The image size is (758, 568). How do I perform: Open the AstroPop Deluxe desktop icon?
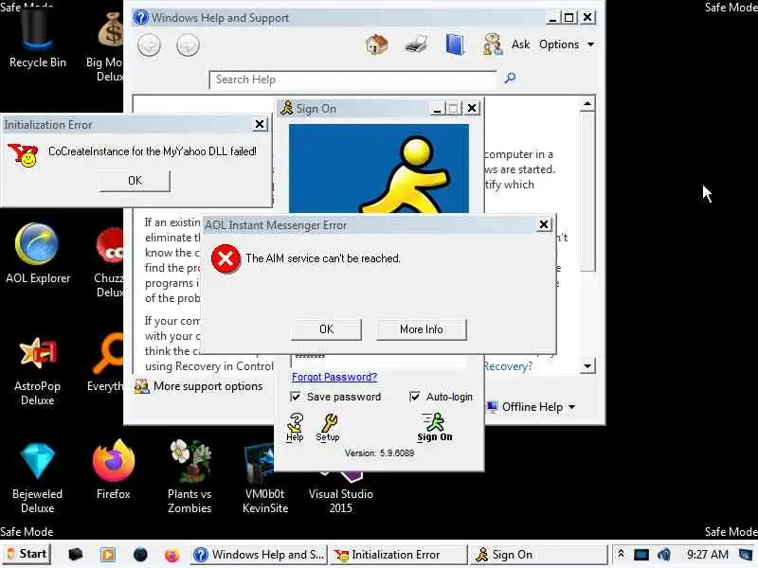click(x=37, y=371)
